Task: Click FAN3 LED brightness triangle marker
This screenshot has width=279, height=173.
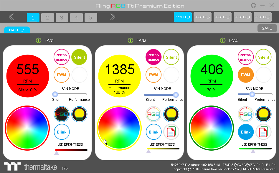Action: 253,151
